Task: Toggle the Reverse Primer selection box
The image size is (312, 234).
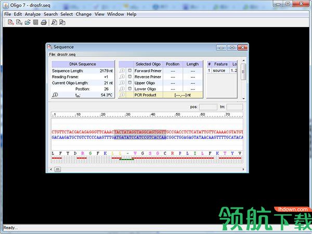Action: point(129,77)
